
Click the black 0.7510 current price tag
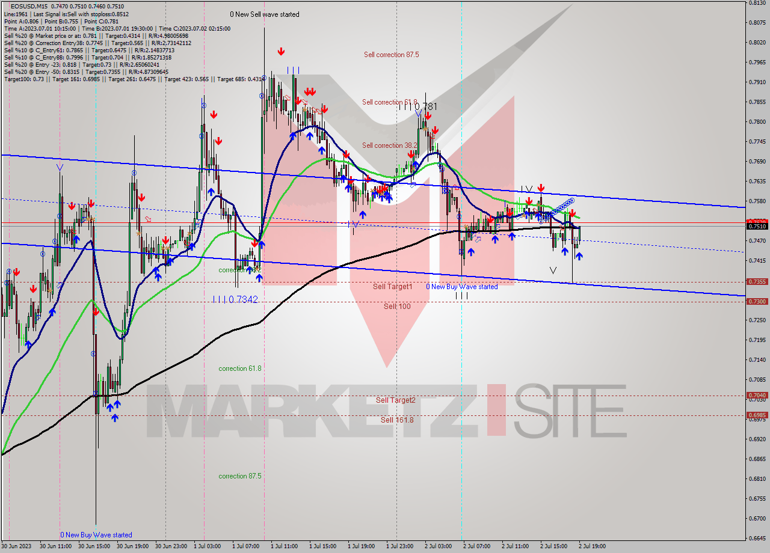pos(757,226)
